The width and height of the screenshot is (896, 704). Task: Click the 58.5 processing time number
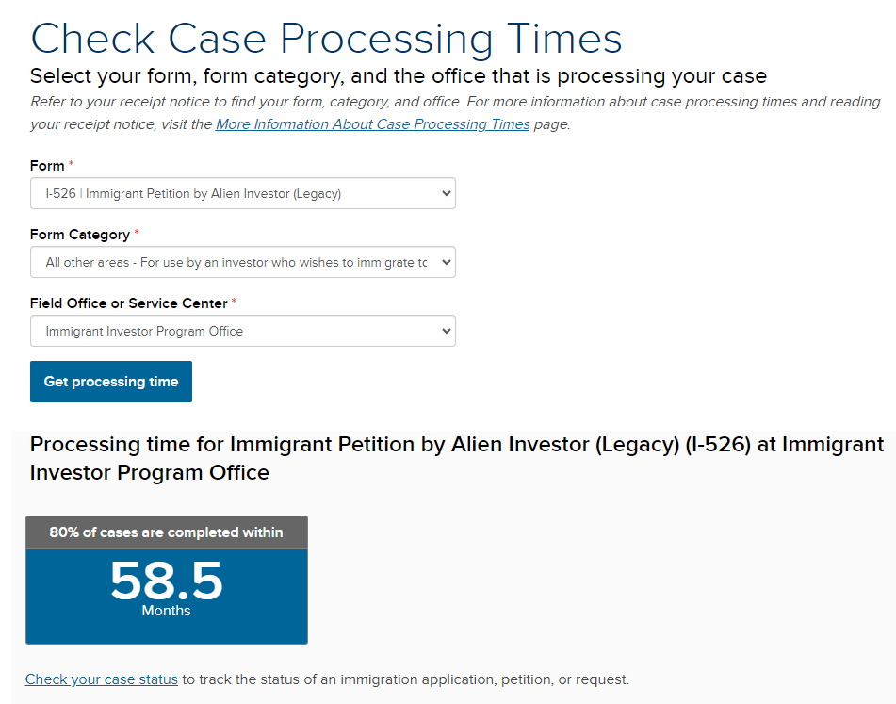(166, 581)
